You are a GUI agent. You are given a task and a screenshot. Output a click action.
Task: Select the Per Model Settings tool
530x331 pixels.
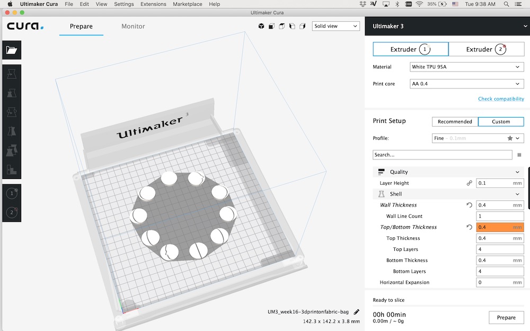click(12, 150)
